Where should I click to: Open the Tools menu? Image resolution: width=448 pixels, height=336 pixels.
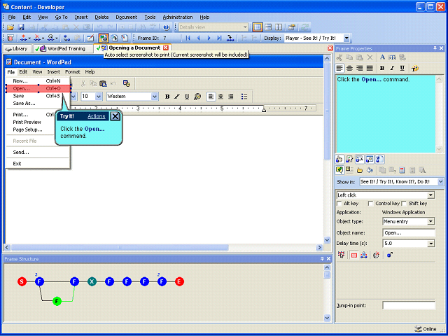(150, 17)
